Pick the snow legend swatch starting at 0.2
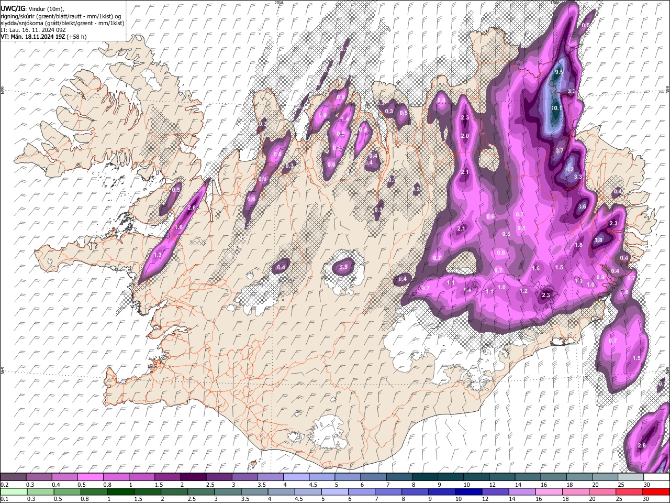 (14, 477)
